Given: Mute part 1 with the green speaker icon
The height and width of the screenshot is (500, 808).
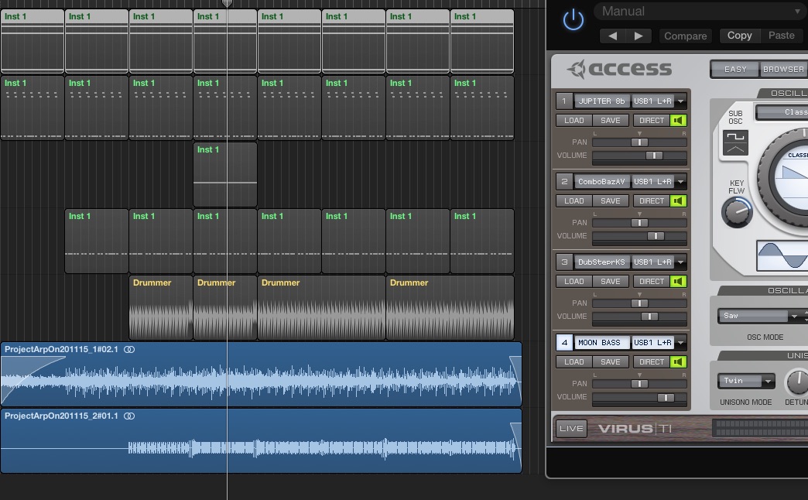Looking at the screenshot, I should (x=679, y=120).
